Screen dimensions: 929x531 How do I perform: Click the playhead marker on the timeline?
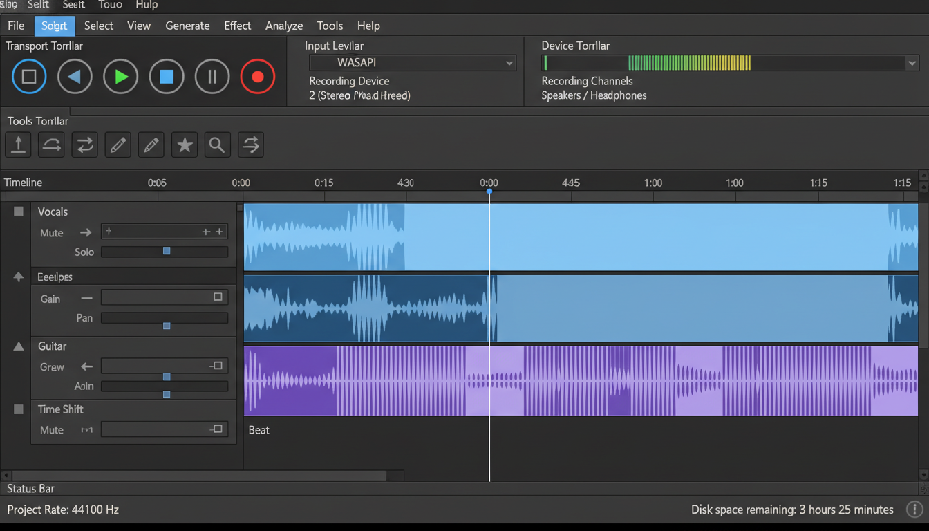pos(489,192)
